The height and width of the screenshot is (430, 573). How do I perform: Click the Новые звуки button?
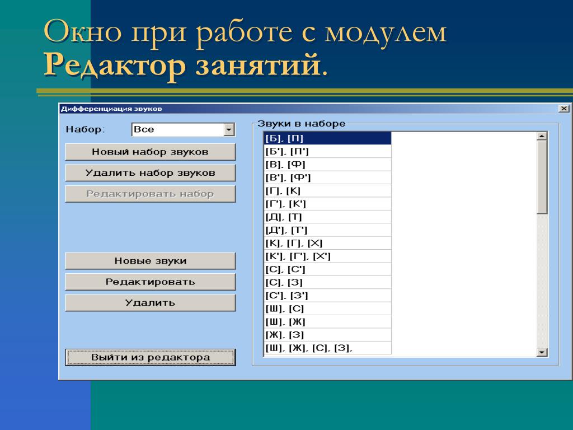point(150,261)
